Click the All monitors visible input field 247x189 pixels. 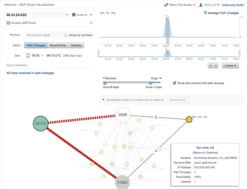(43, 35)
